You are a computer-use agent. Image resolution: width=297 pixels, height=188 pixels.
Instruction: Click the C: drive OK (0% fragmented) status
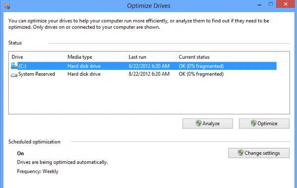coord(201,66)
